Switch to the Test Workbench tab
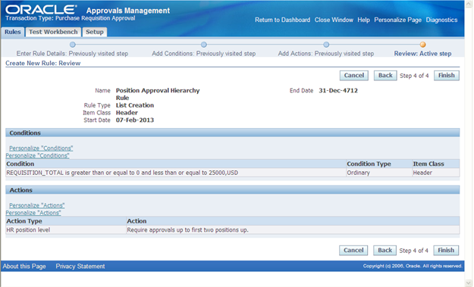This screenshot has height=287, width=474. click(53, 32)
